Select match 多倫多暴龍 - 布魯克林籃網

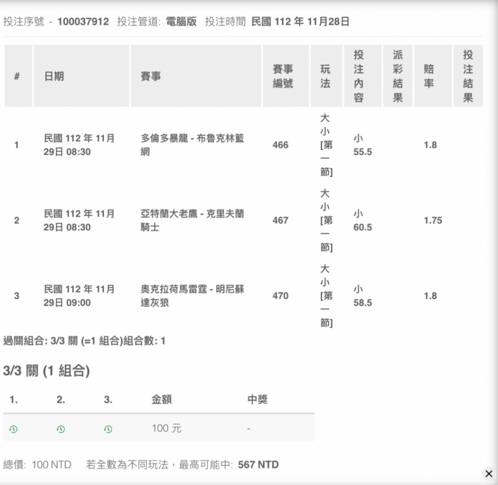pos(193,145)
